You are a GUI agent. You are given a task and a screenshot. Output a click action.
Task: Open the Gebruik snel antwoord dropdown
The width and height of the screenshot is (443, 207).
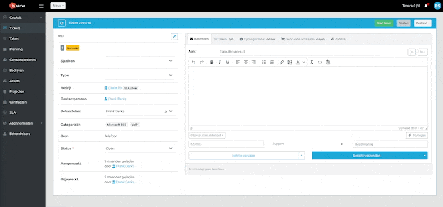(207, 135)
